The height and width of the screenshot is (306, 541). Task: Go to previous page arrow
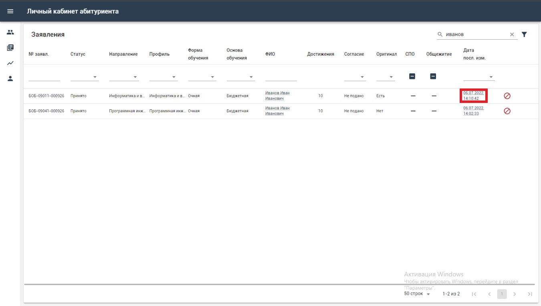pyautogui.click(x=489, y=294)
